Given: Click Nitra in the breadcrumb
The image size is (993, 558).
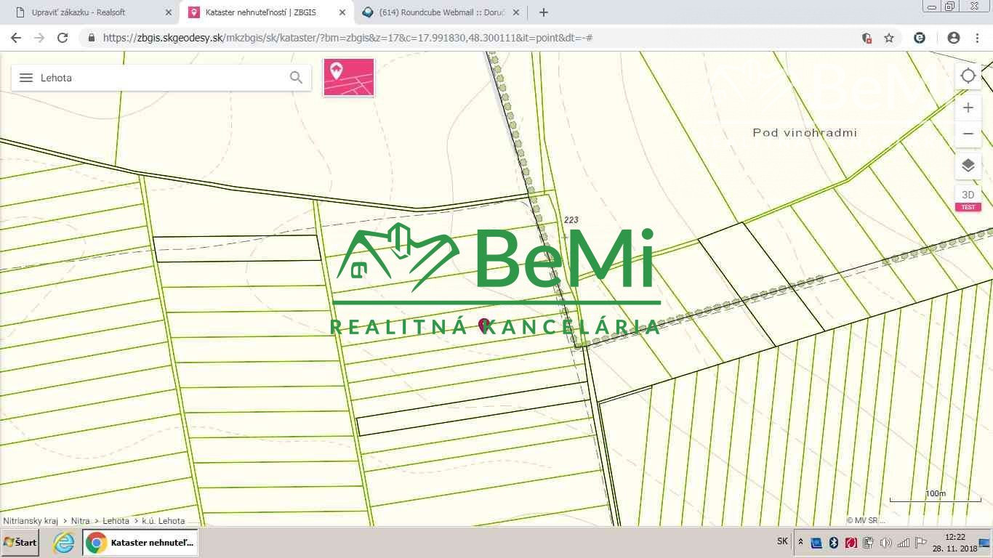Looking at the screenshot, I should click(81, 521).
